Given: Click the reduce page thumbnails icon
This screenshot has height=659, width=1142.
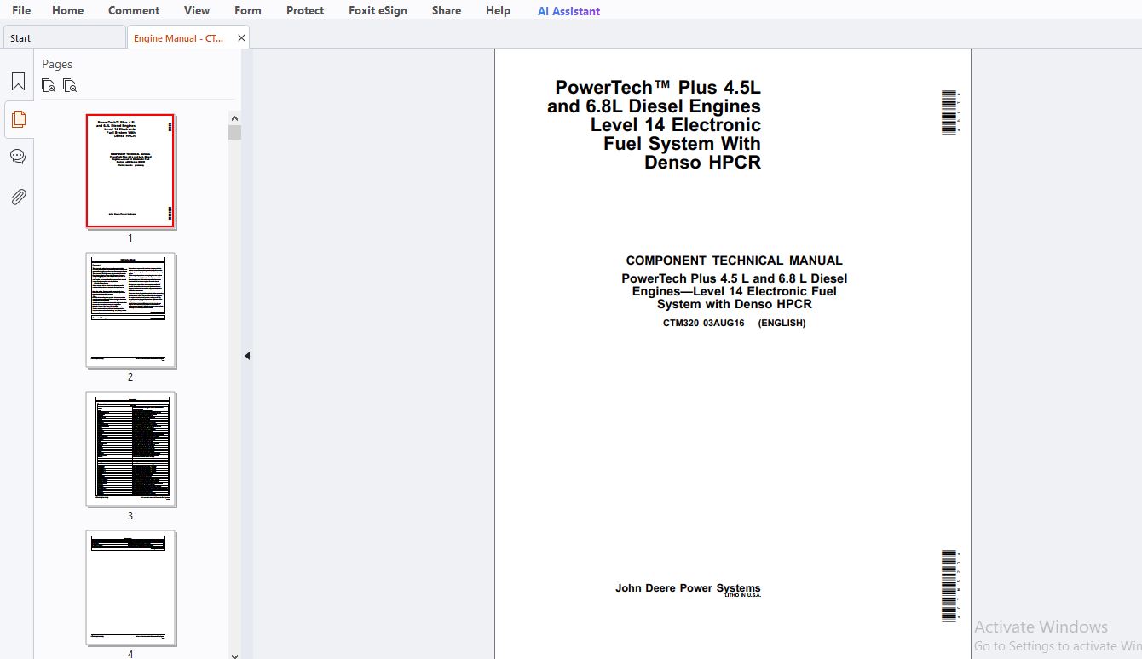Looking at the screenshot, I should [70, 85].
